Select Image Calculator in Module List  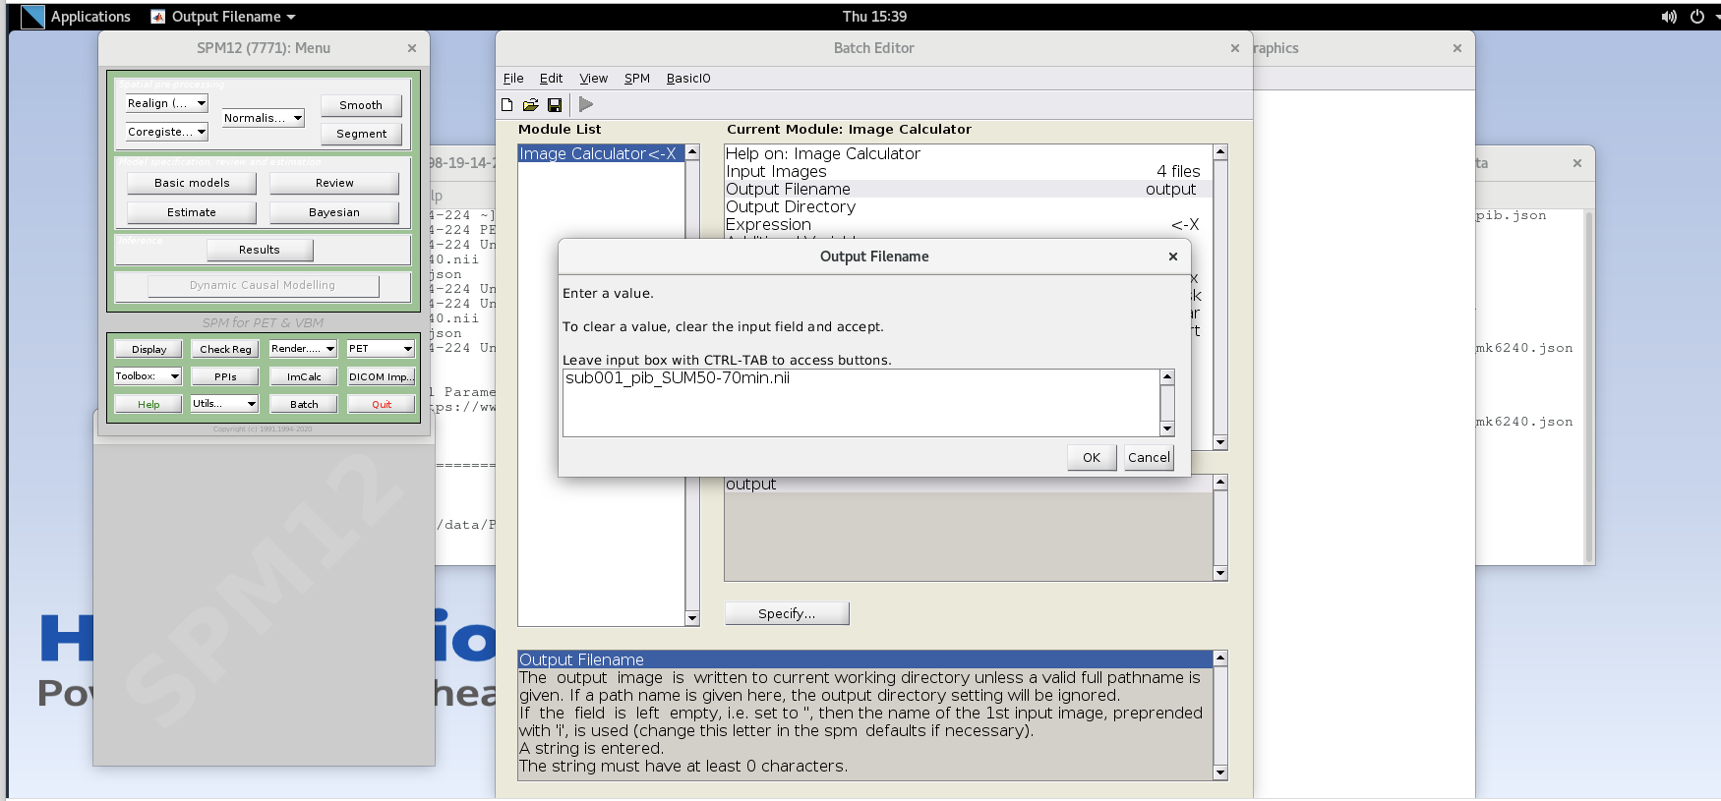(601, 153)
